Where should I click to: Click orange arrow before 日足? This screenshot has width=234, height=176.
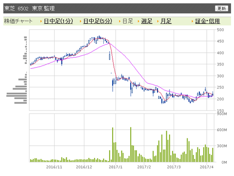[x=120, y=21]
